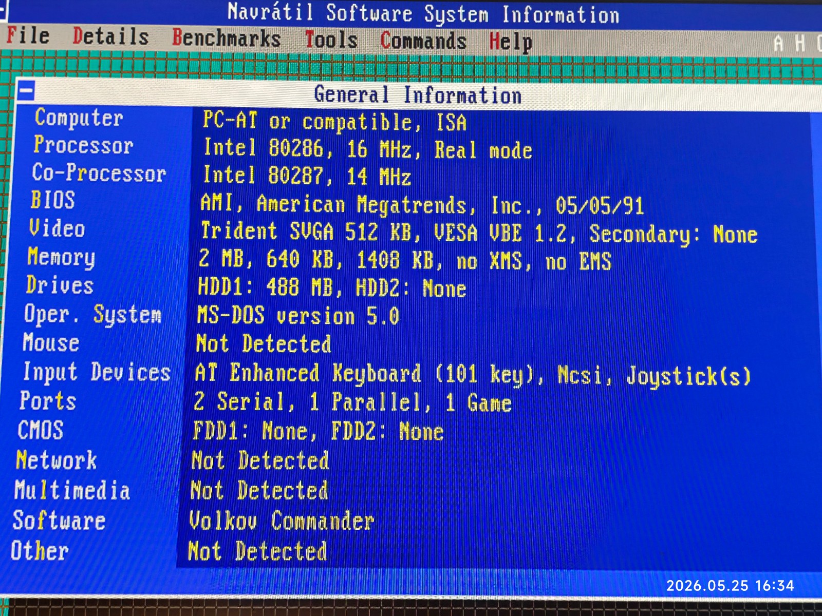Click the General Information window control box
This screenshot has height=616, width=822.
tap(26, 91)
